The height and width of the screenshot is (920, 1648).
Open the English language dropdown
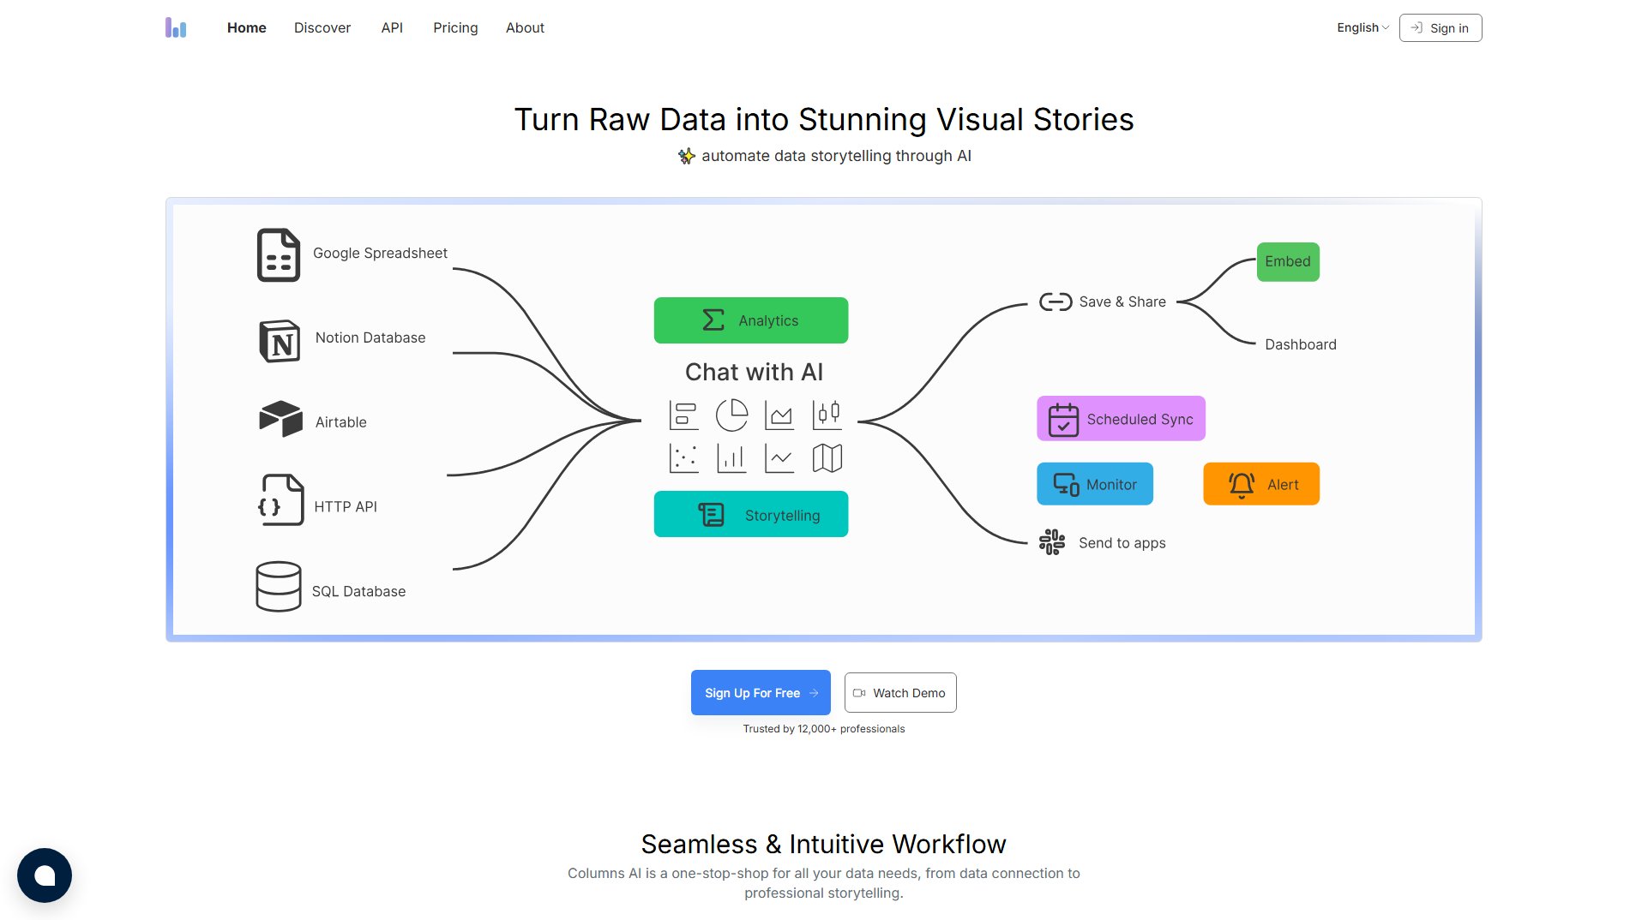click(1361, 27)
